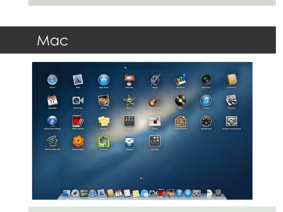Image resolution: width=283 pixels, height=212 pixels.
Task: Open Calendar from the Launchpad grid
Action: click(x=52, y=100)
